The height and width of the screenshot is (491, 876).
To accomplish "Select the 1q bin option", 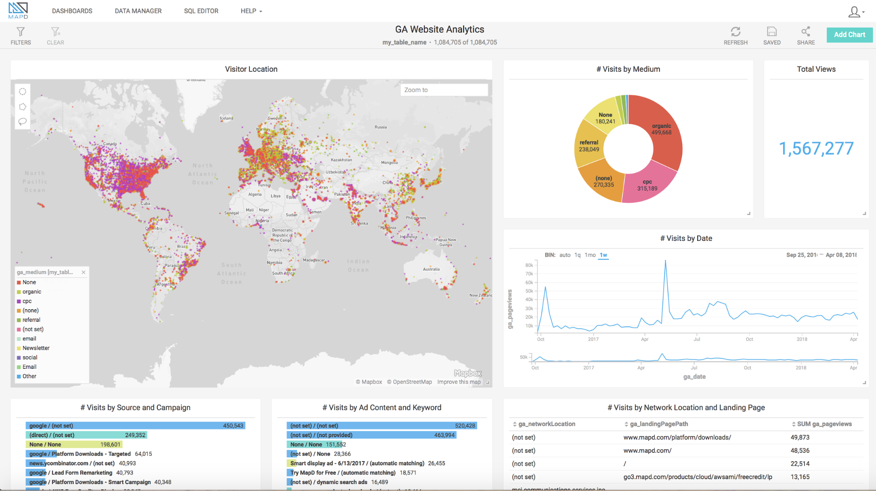I will tap(577, 255).
